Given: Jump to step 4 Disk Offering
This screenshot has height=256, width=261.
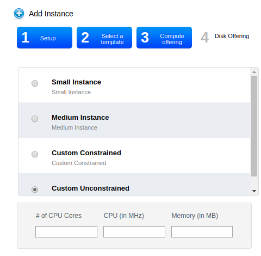Looking at the screenshot, I should (x=225, y=37).
